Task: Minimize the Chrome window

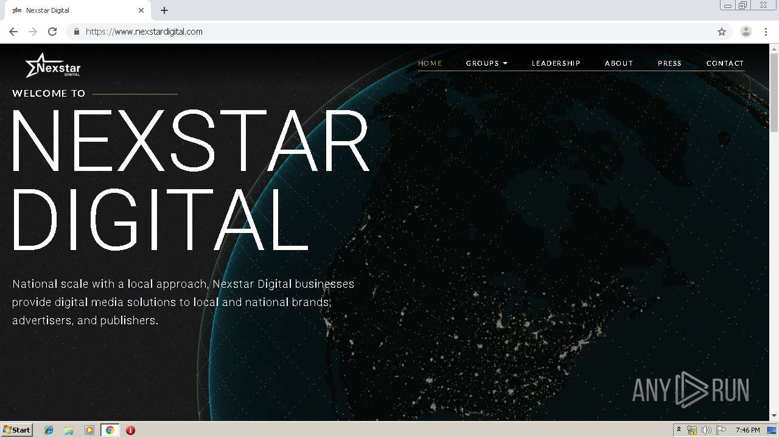Action: tap(728, 5)
